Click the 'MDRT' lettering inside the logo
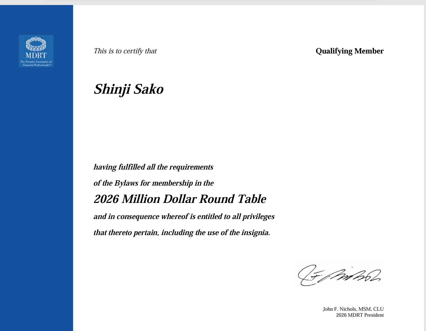Image resolution: width=426 pixels, height=331 pixels. click(36, 56)
